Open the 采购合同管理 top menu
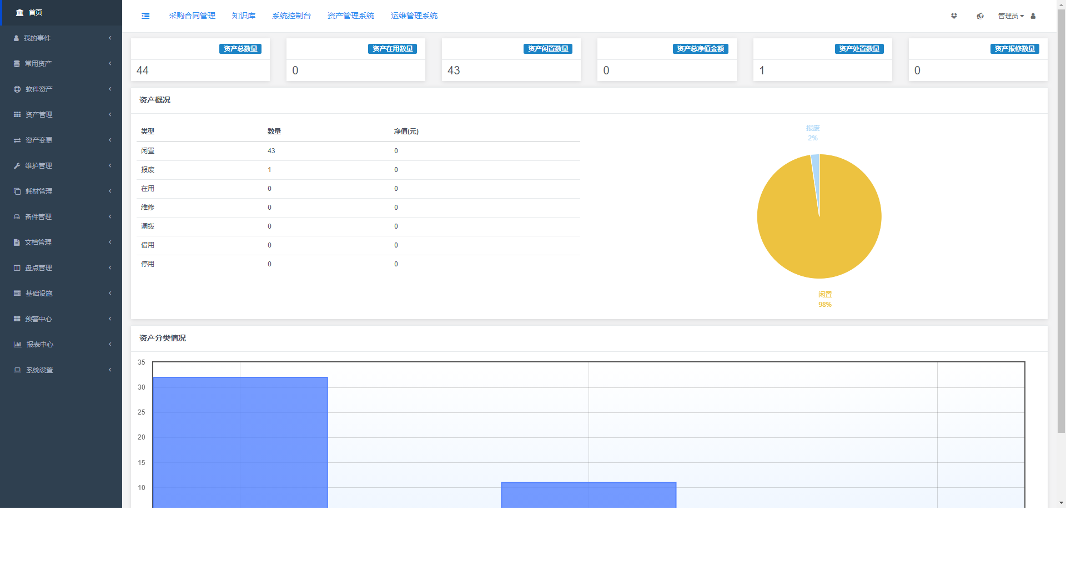The height and width of the screenshot is (586, 1066). tap(192, 16)
